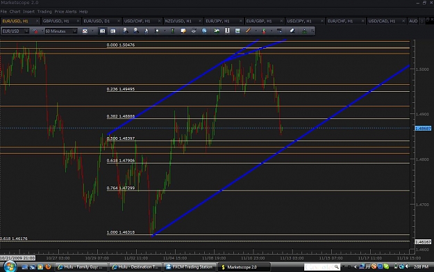
Task: Click the white vertical bars icon
Action: coord(227,31)
